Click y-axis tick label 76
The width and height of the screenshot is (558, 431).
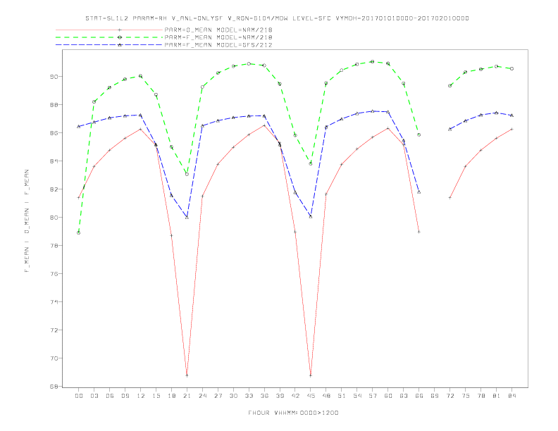[x=54, y=273]
